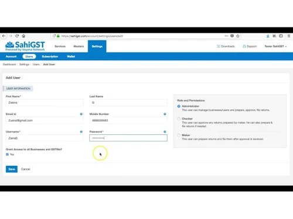Toggle browser sidebar icon
293x219 pixels.
click(x=281, y=36)
